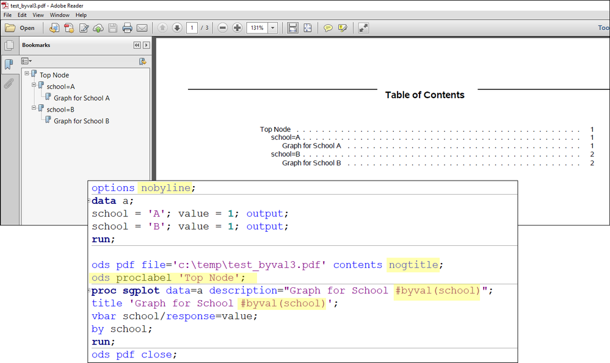Zoom out with the minus button

point(222,28)
